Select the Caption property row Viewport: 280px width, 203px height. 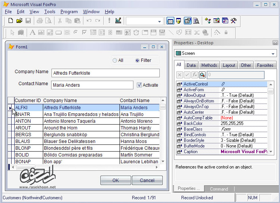pyautogui.click(x=222, y=152)
